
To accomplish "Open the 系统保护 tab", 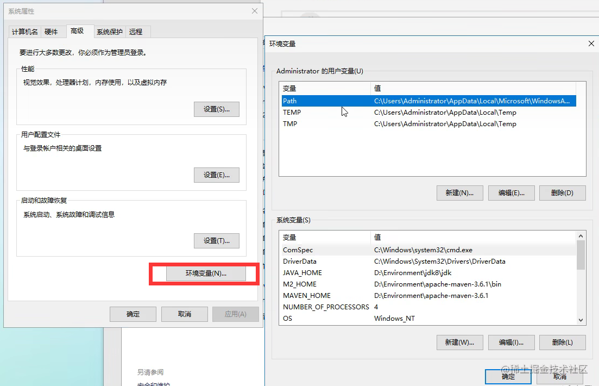I will (x=109, y=32).
